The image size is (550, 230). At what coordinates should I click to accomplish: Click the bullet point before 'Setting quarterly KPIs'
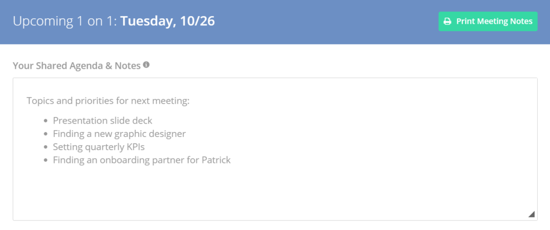coord(45,147)
